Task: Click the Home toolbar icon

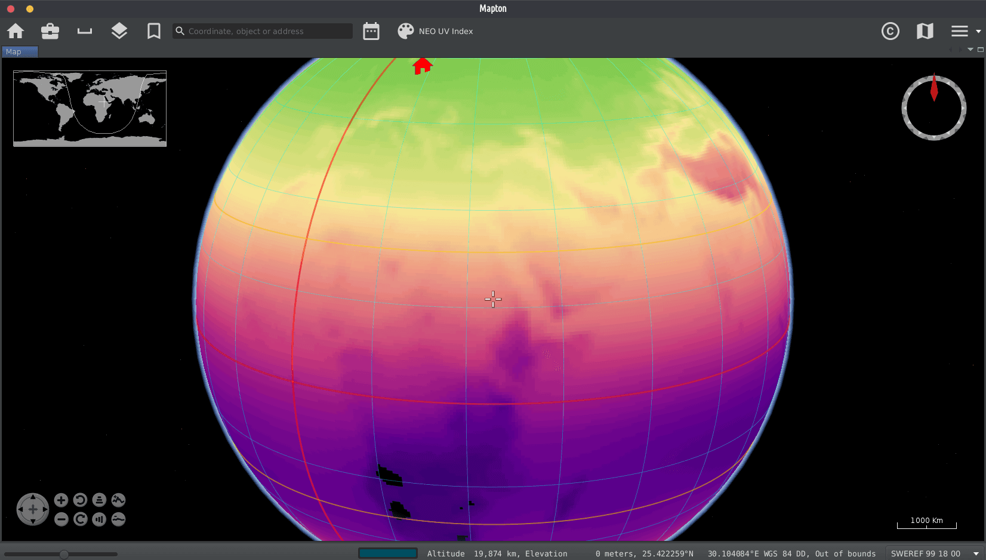Action: 16,31
